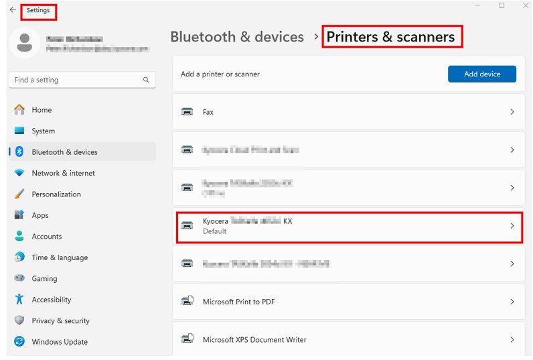
Task: Expand the Fax printer chevron
Action: pos(512,112)
